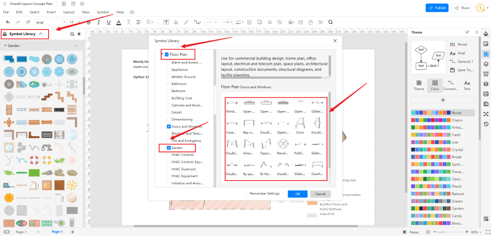Screen dimensions: 491x236
Task: Click the symbol preview vertical scrollbar
Action: pos(329,130)
